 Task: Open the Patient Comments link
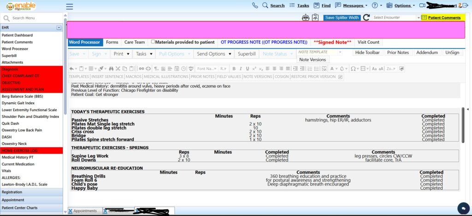coord(444,18)
